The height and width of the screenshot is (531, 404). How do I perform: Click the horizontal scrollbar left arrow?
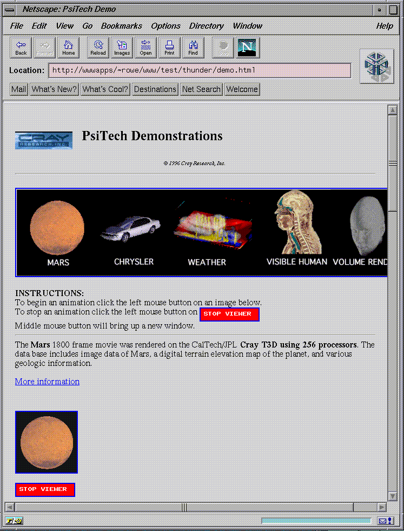coord(10,507)
